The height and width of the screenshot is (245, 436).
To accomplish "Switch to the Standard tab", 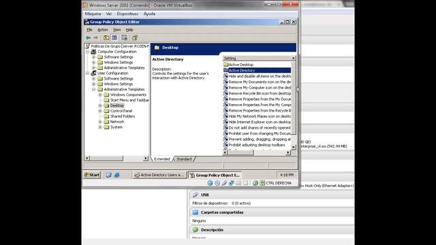I will tap(184, 159).
